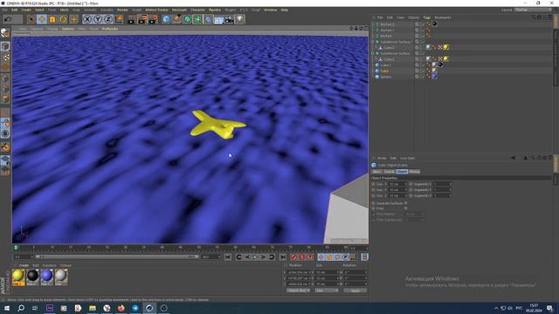
Task: Select Sphere object in Object Manager
Action: (386, 77)
